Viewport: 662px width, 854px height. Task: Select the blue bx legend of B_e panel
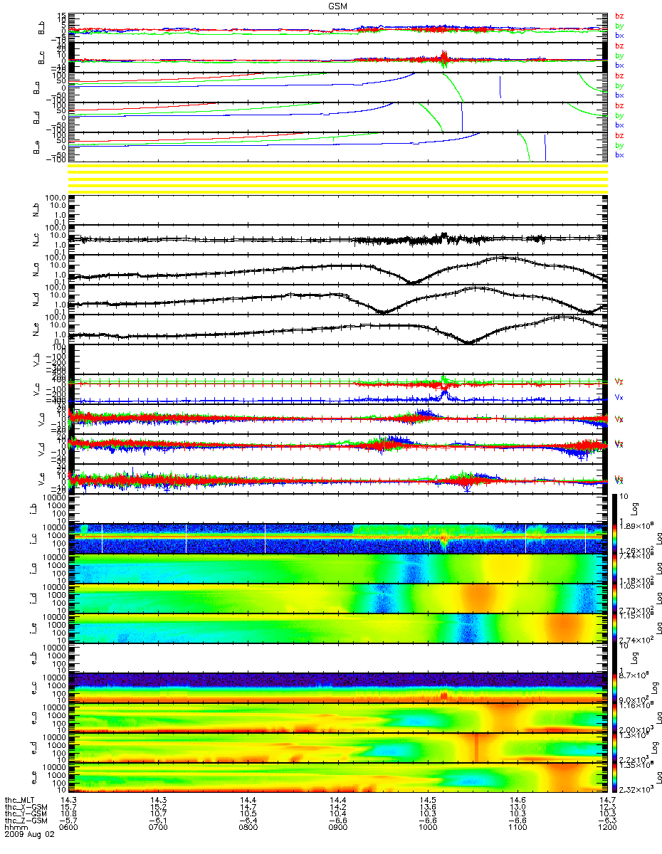[619, 154]
